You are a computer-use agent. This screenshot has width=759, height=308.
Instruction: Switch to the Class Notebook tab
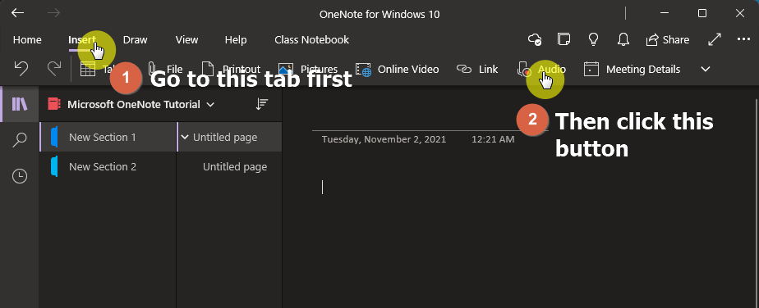(x=312, y=39)
